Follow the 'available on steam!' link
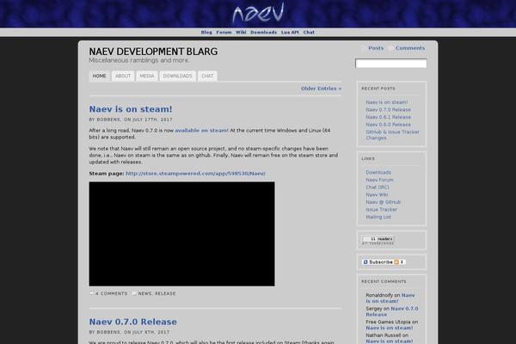The image size is (516, 344). point(201,131)
